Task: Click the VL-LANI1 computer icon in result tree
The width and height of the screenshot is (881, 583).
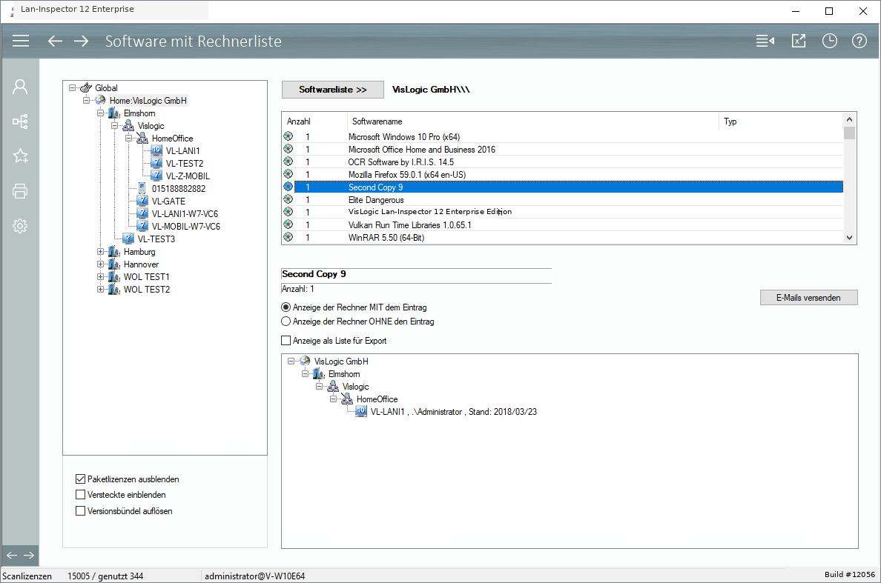Action: (360, 411)
